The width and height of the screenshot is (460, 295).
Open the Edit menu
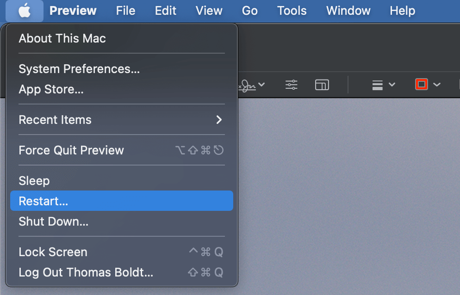(x=166, y=11)
